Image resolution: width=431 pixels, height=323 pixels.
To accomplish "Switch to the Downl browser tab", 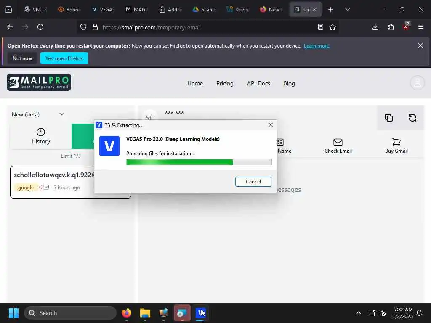I will (x=238, y=10).
